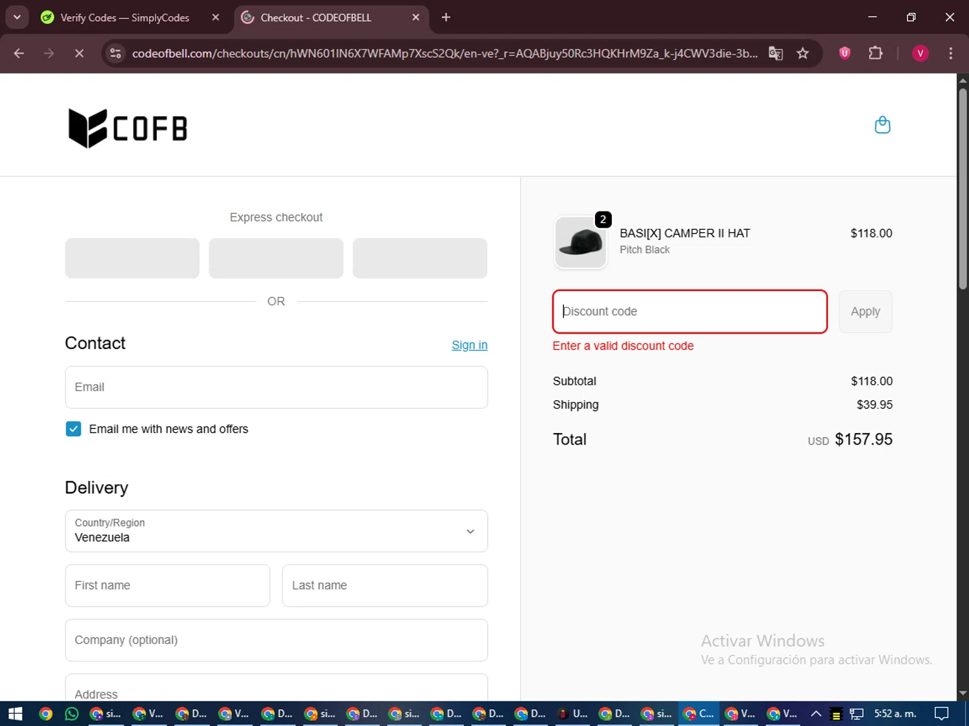Click the taskbar clock 5:52 a. m.
This screenshot has width=969, height=726.
(895, 714)
